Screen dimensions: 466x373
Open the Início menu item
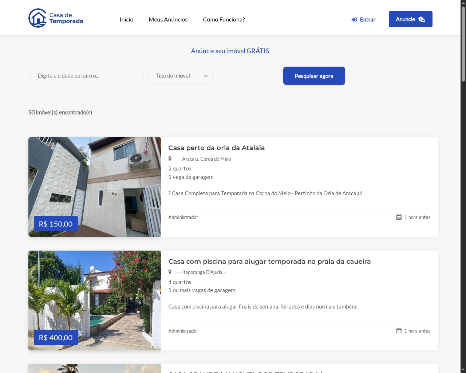(126, 20)
